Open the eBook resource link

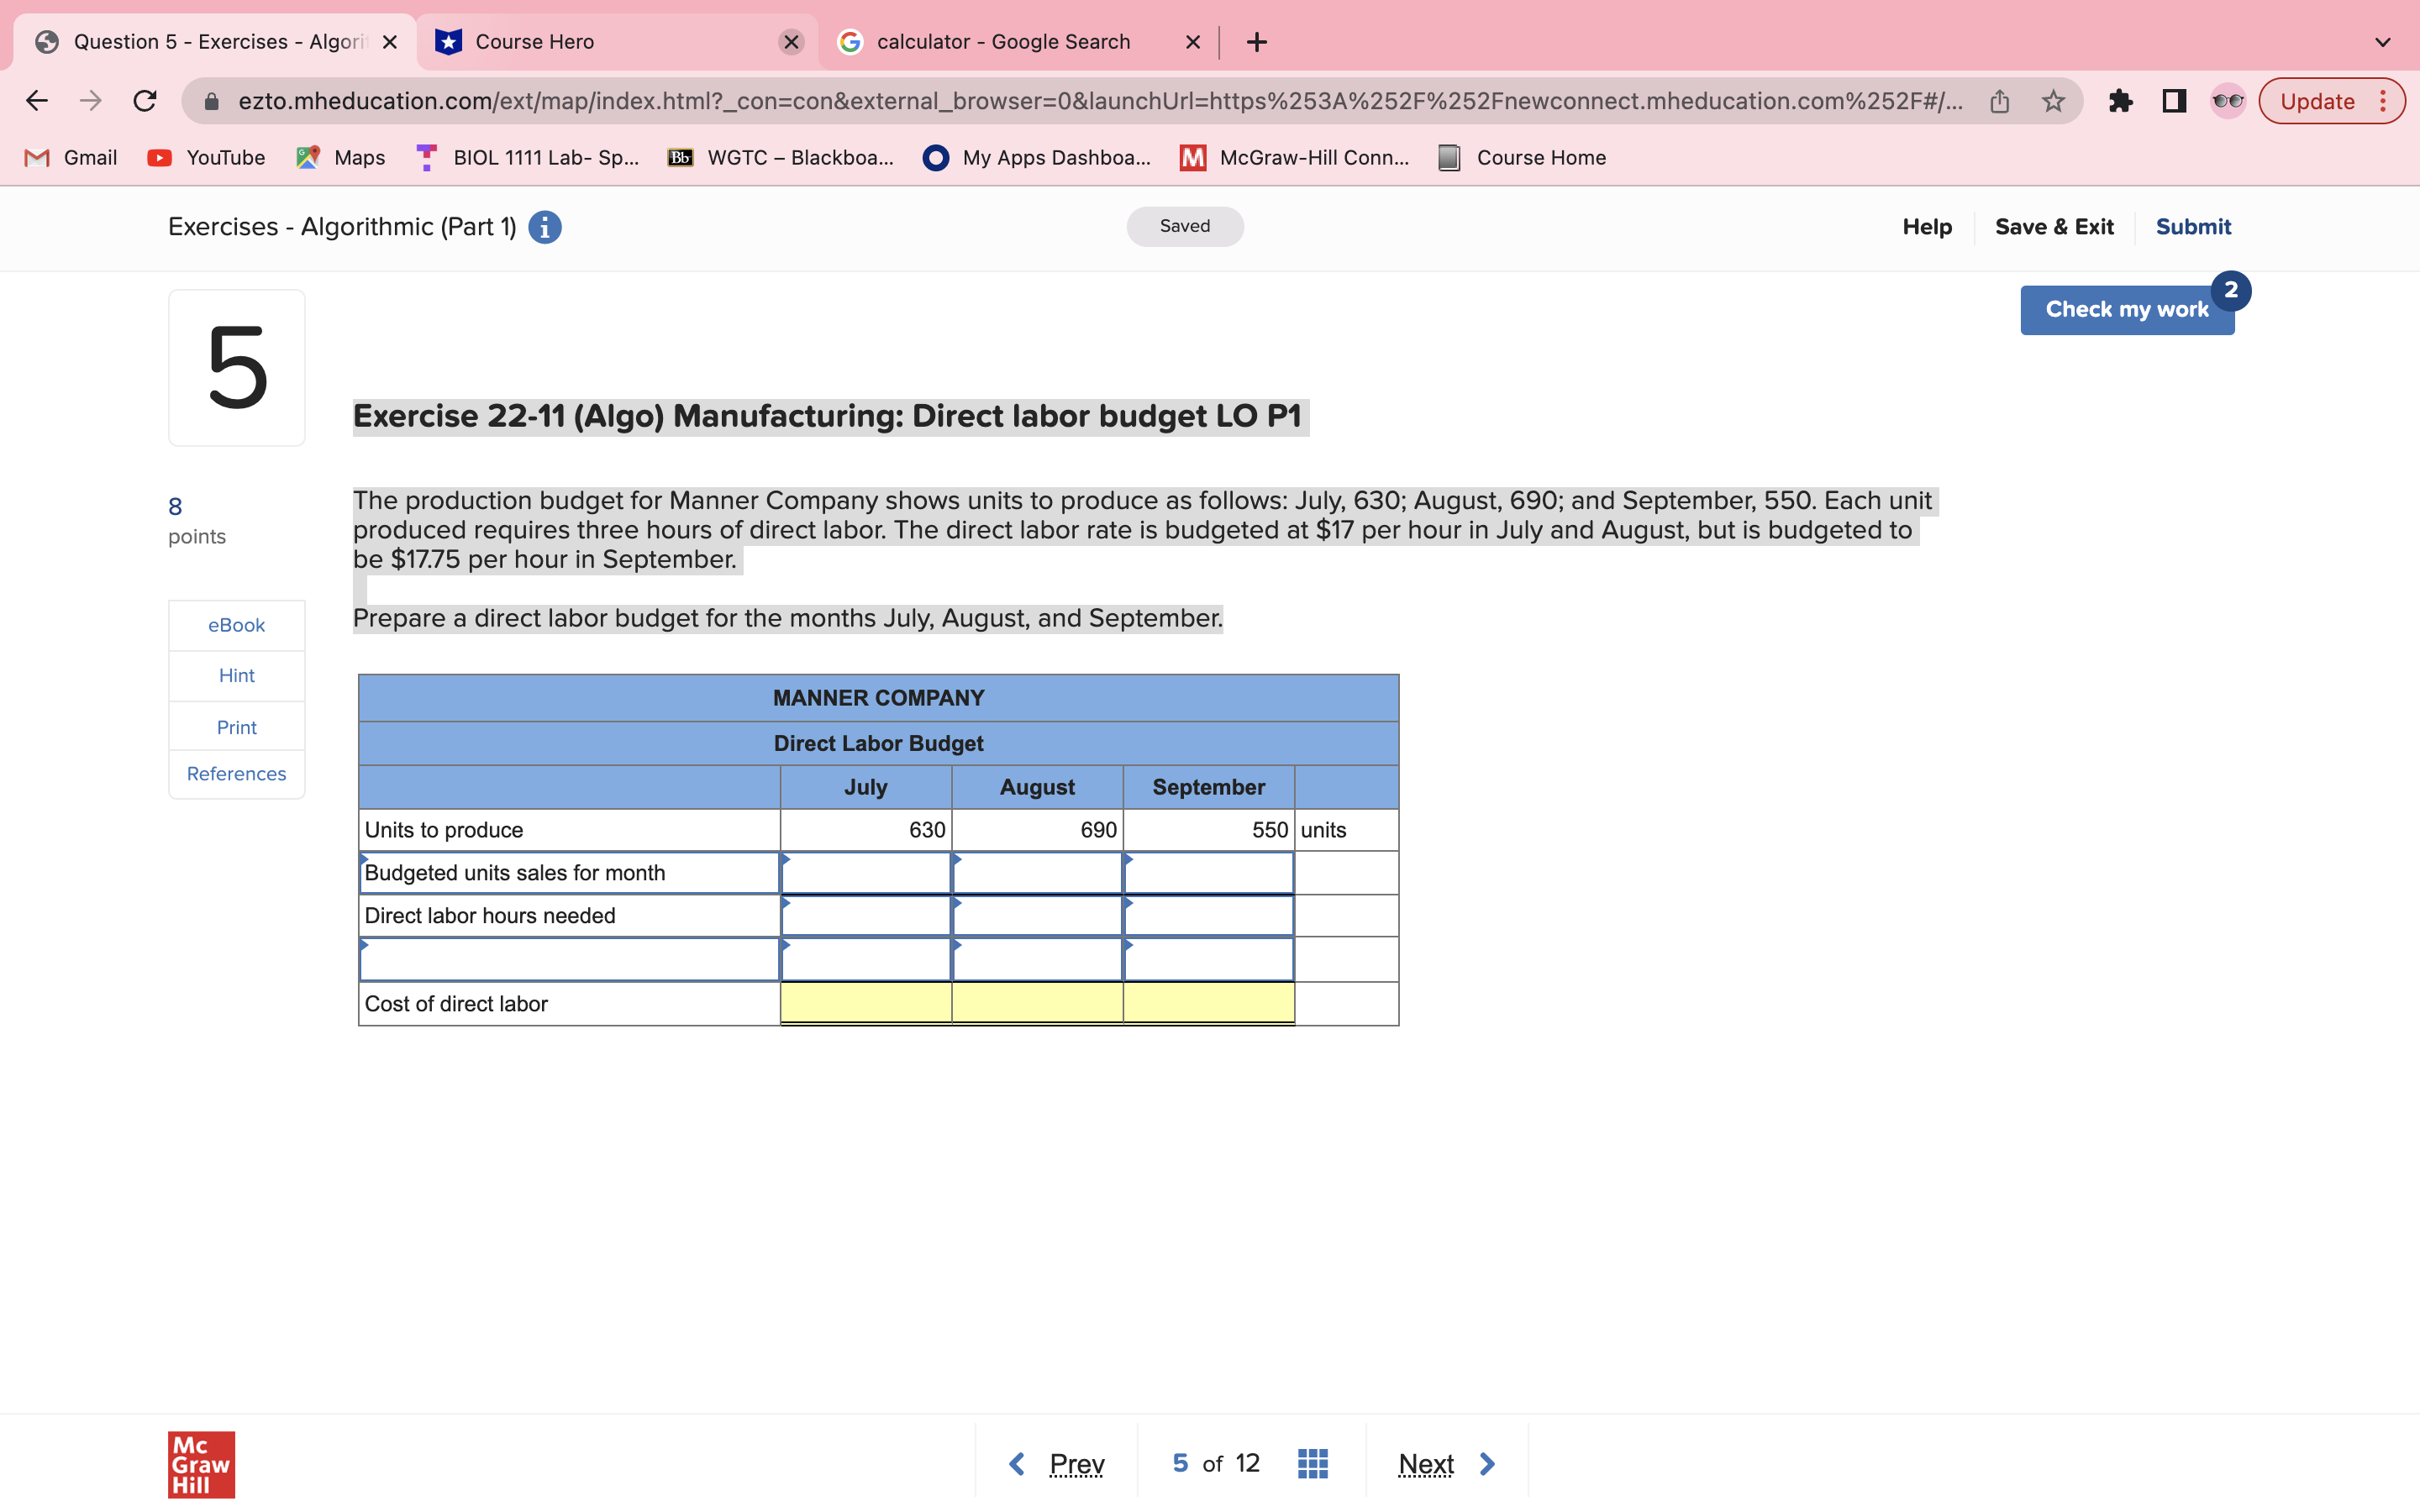coord(236,625)
